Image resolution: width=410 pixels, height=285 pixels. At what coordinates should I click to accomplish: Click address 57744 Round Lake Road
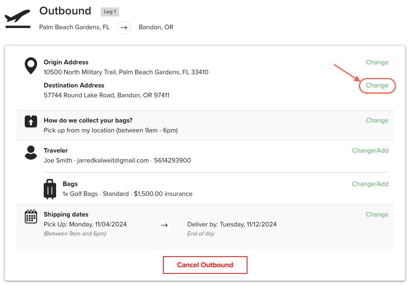point(106,95)
